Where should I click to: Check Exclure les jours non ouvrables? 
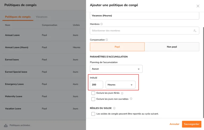[x=93, y=99]
